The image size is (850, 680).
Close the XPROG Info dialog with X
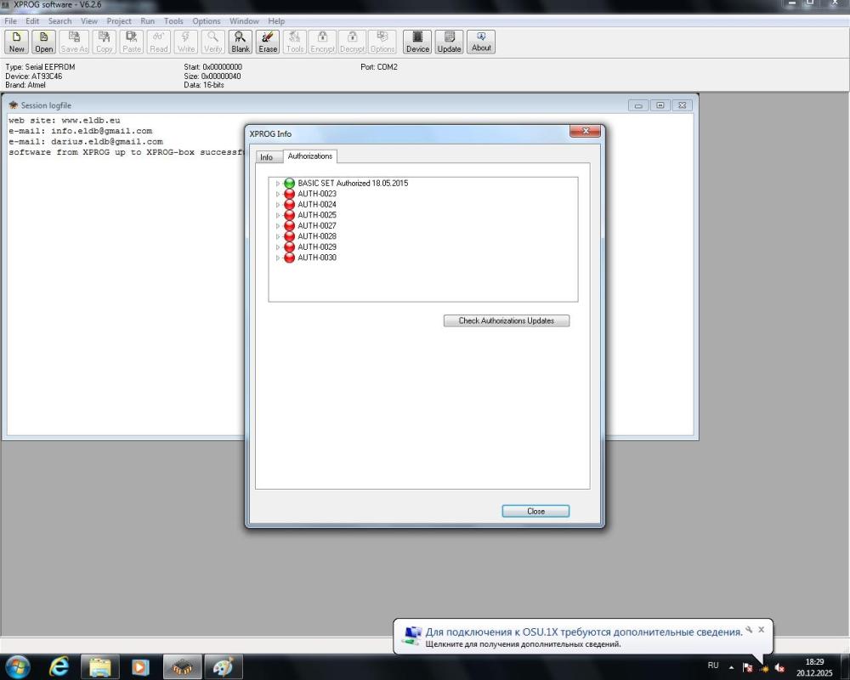click(586, 131)
